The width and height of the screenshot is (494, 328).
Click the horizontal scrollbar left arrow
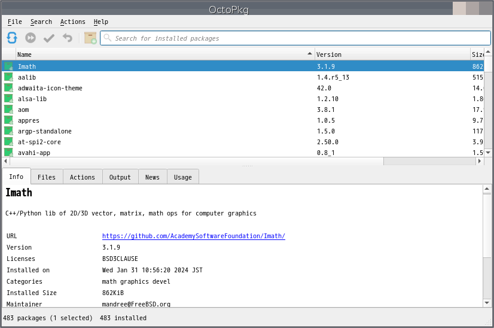click(5, 161)
